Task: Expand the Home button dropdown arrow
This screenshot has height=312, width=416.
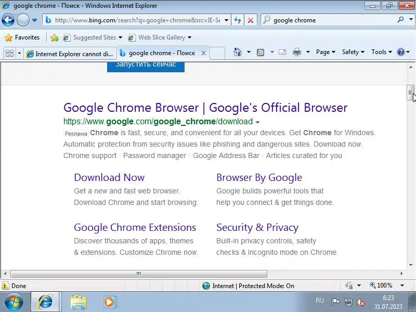Action: (x=249, y=52)
